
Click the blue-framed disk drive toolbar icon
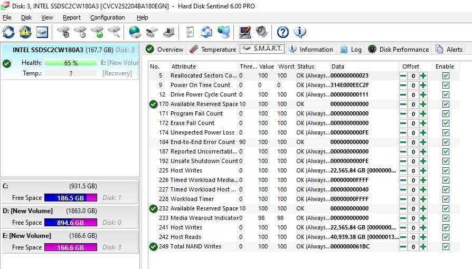tap(42, 32)
